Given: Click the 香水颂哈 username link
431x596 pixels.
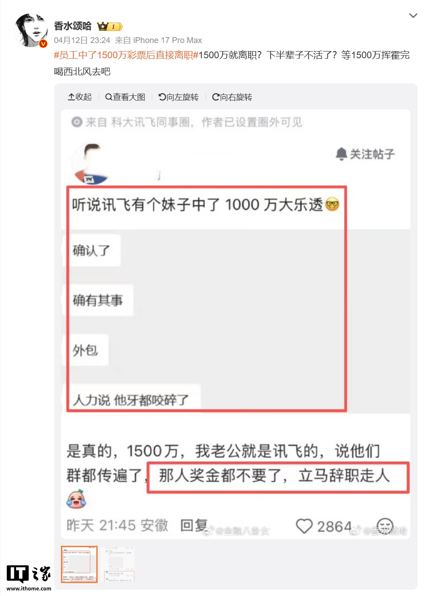Looking at the screenshot, I should point(73,26).
